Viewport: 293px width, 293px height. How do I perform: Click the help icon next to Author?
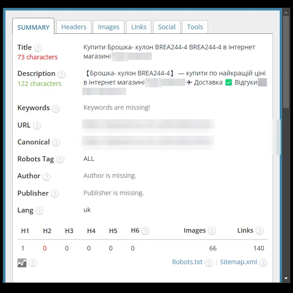[47, 176]
